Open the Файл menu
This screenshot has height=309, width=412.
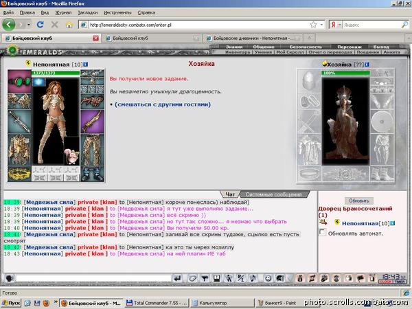(8, 12)
